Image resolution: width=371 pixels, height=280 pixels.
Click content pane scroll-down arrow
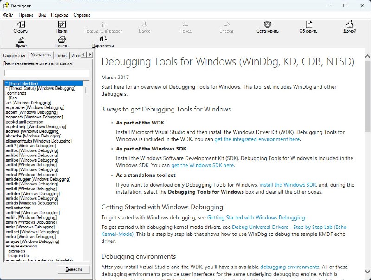[367, 272]
